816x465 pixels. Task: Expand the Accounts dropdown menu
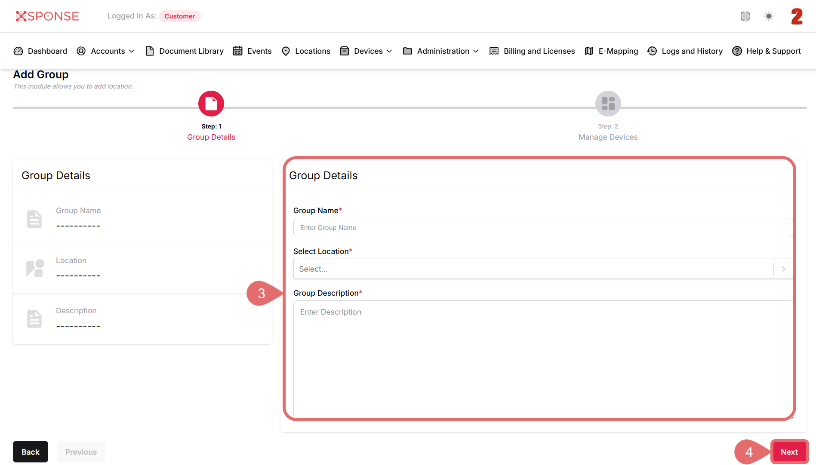[x=106, y=51]
